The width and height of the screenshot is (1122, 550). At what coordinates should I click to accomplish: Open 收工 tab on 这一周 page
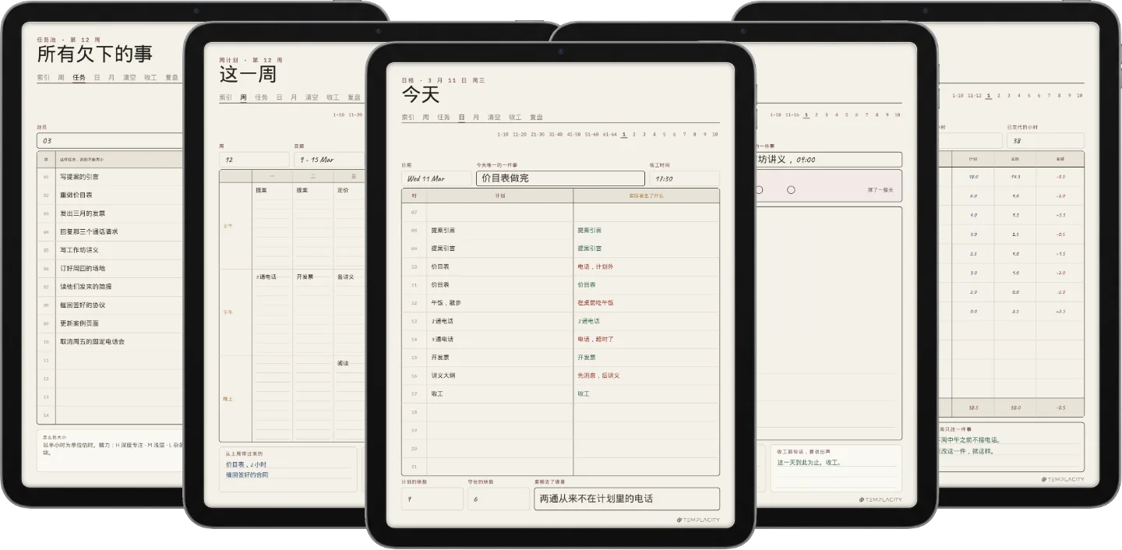[333, 97]
